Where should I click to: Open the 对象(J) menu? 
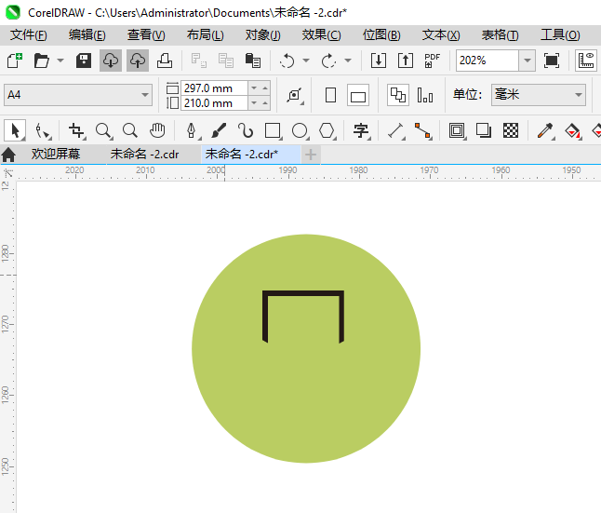(x=263, y=35)
